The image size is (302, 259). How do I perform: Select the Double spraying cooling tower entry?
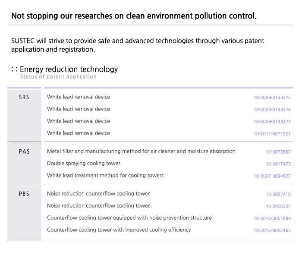(x=84, y=163)
